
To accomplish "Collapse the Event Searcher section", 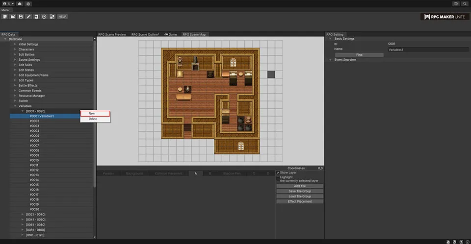I will click(x=331, y=60).
